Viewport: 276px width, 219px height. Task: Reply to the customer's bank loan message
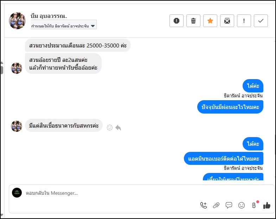click(x=118, y=128)
